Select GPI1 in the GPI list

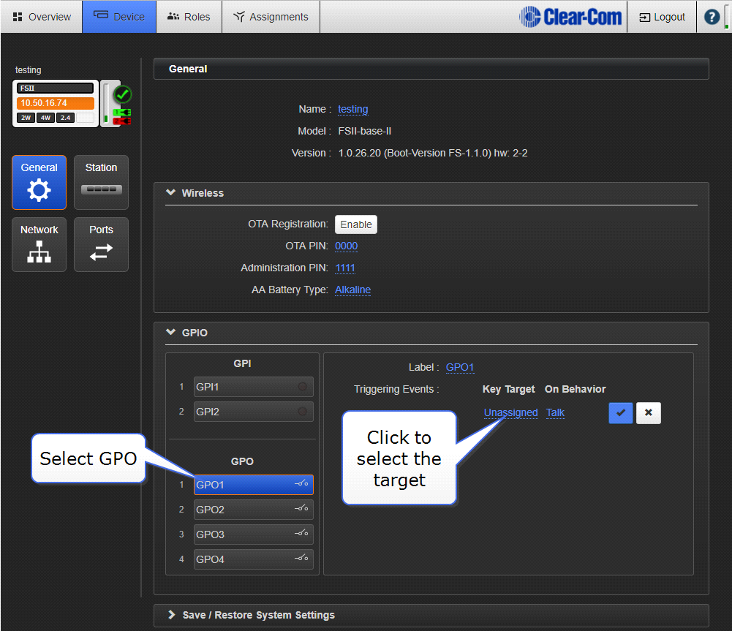[254, 387]
